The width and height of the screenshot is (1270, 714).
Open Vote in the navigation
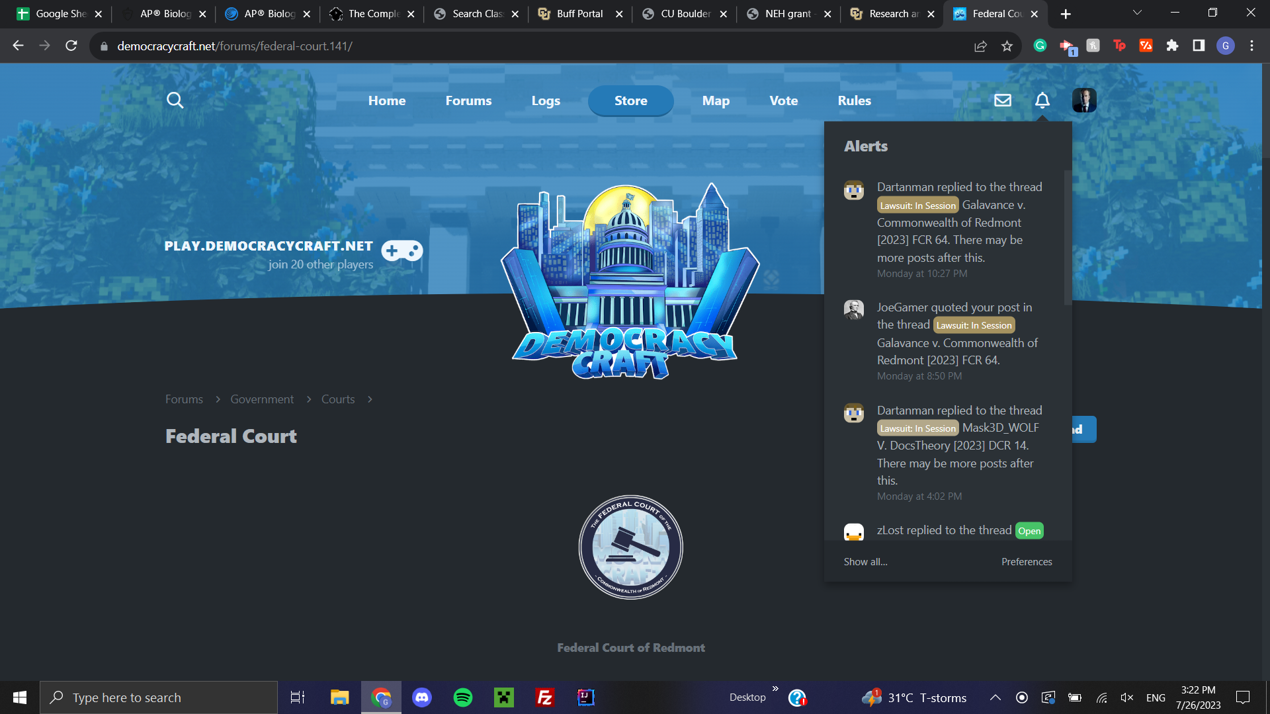[x=784, y=100]
